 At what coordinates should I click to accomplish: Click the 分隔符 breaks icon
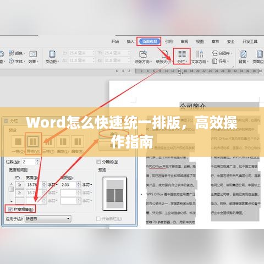tap(215, 53)
